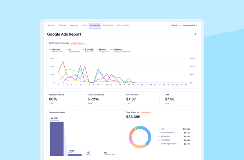The height and width of the screenshot is (160, 244).
Task: Open the November 2025 date dropdown
Action: click(x=190, y=25)
